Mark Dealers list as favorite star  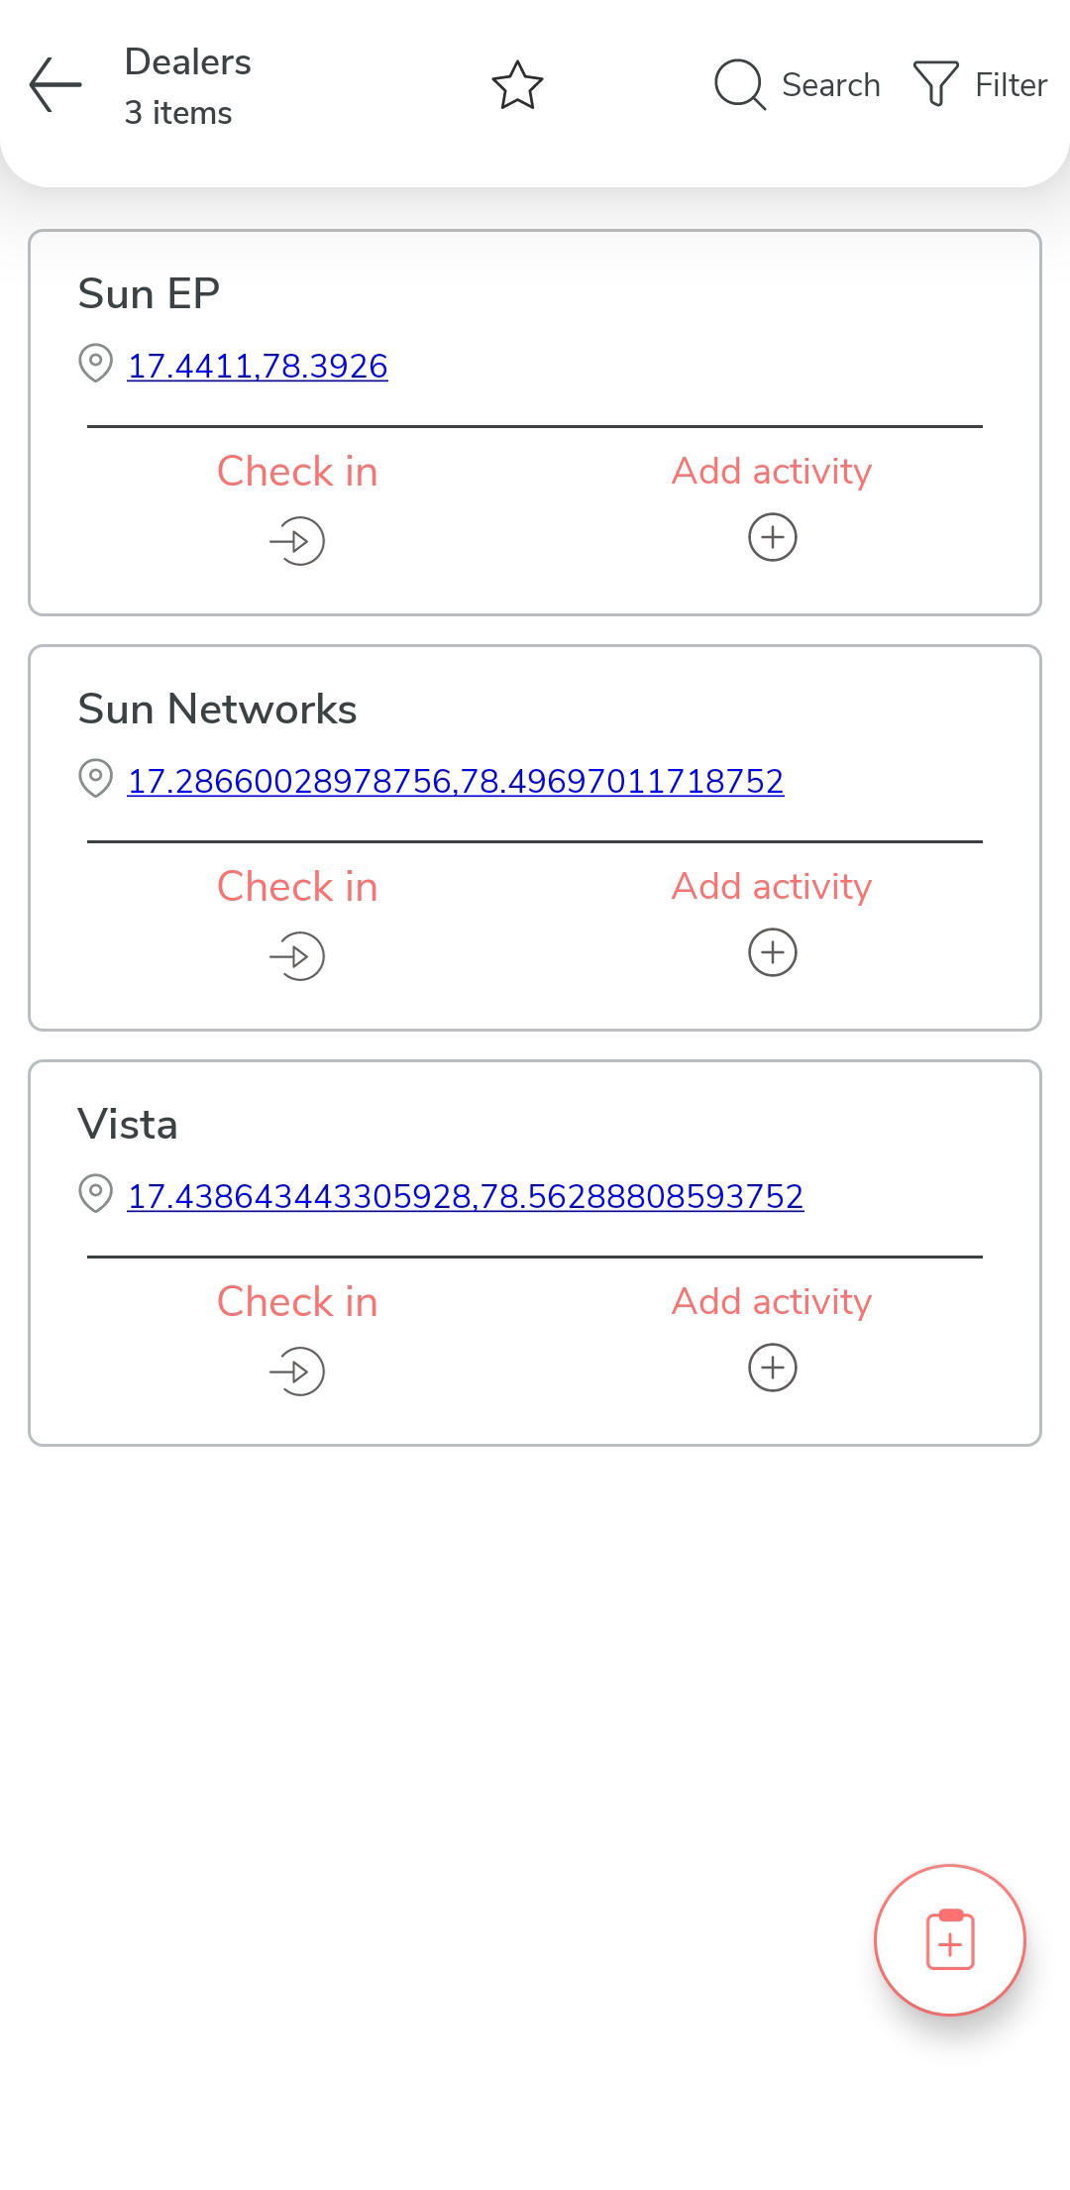[517, 85]
